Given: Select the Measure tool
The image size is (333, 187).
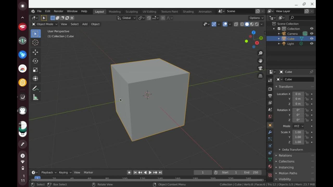Looking at the screenshot, I should pyautogui.click(x=35, y=97).
